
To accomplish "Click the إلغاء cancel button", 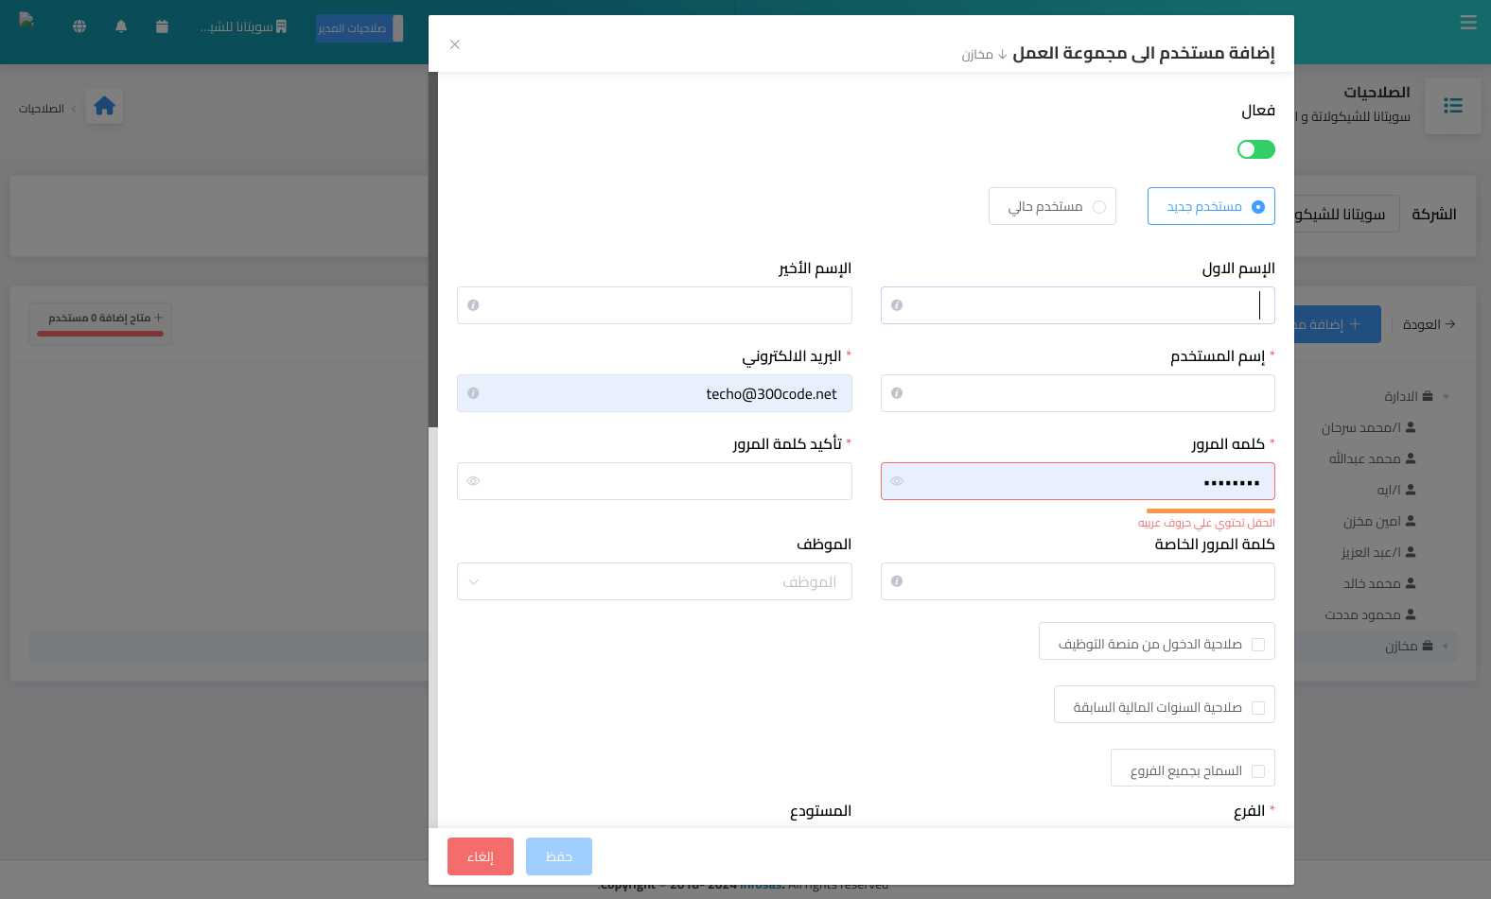I will (481, 856).
